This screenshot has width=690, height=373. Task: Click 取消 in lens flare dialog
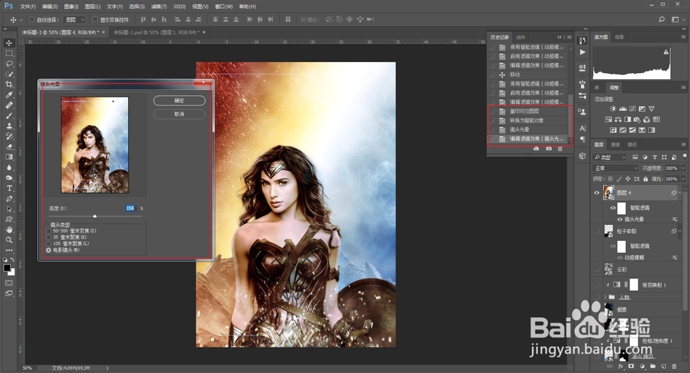179,114
